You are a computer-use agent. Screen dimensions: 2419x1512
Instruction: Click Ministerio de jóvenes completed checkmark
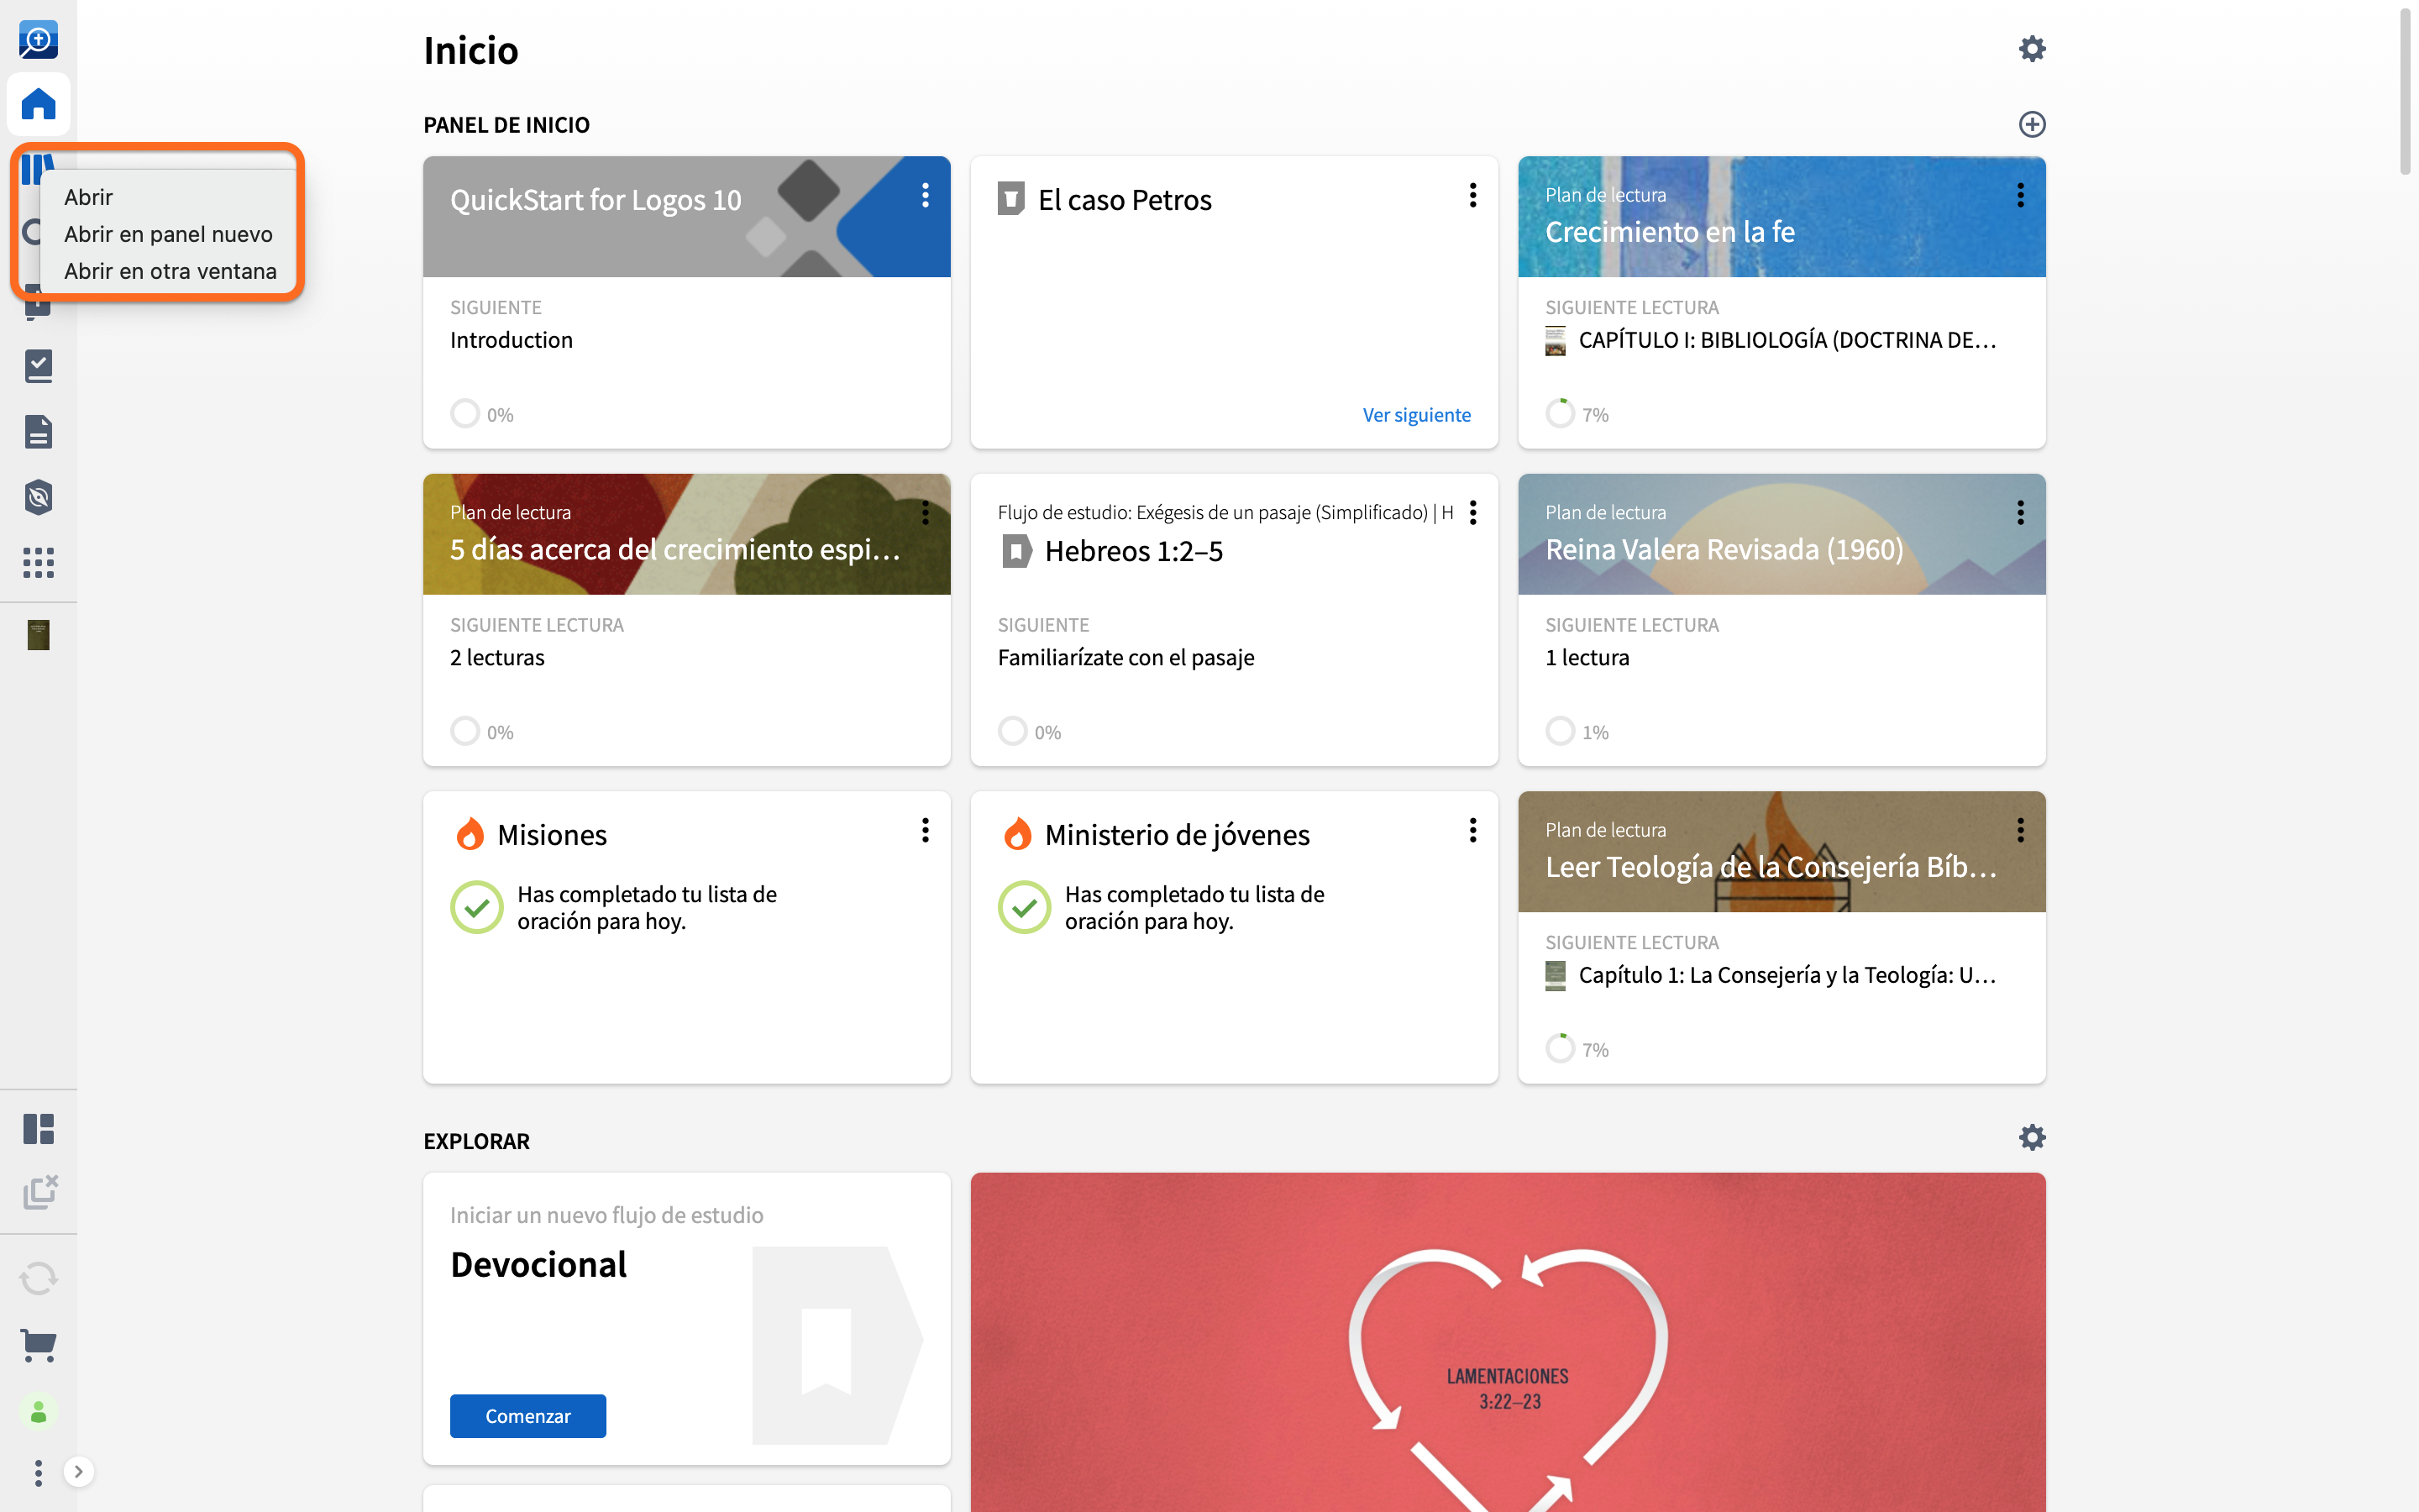[x=1025, y=907]
